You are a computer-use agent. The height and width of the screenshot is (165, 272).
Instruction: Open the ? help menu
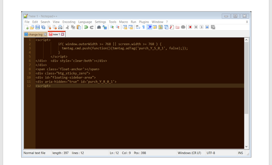[167, 22]
